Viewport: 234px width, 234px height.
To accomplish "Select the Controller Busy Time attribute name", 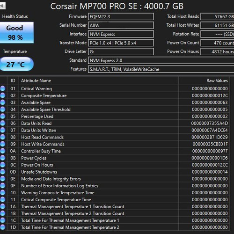I will [41, 151].
